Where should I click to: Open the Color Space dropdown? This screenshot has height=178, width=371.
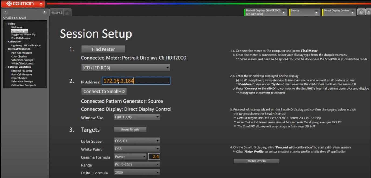tap(137, 141)
